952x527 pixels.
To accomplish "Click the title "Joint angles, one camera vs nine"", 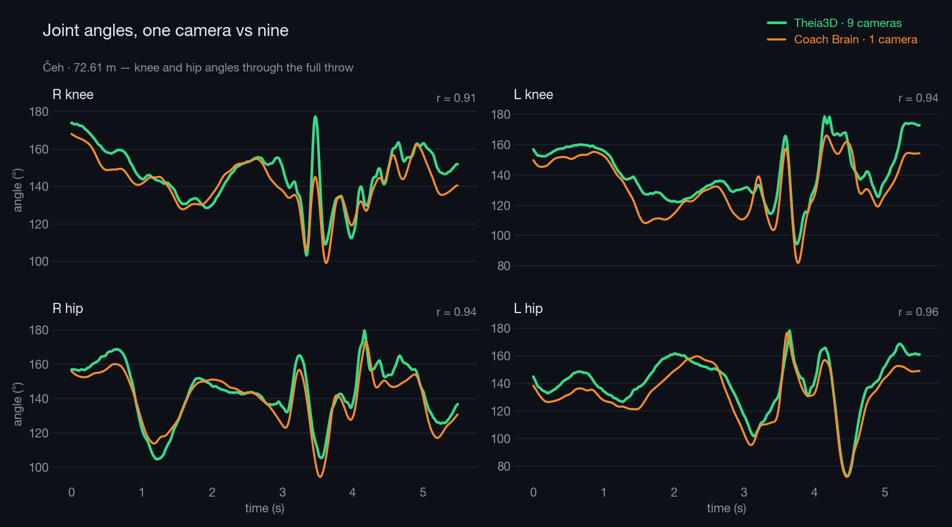I will 166,30.
